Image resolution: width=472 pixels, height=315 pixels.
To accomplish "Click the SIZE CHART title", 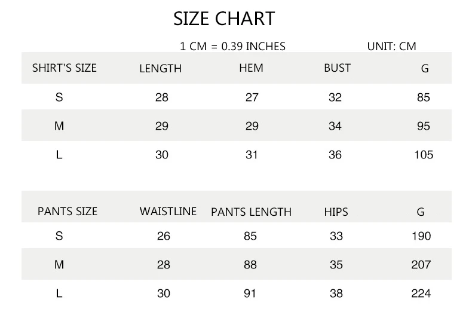I will [x=224, y=19].
